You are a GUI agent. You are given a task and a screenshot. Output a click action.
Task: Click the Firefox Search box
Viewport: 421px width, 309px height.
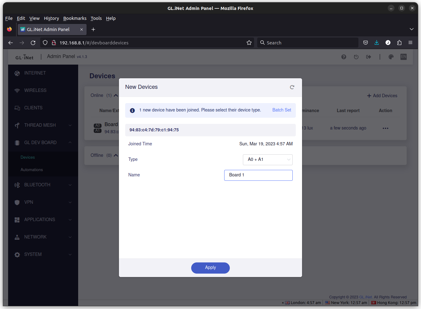coord(308,43)
